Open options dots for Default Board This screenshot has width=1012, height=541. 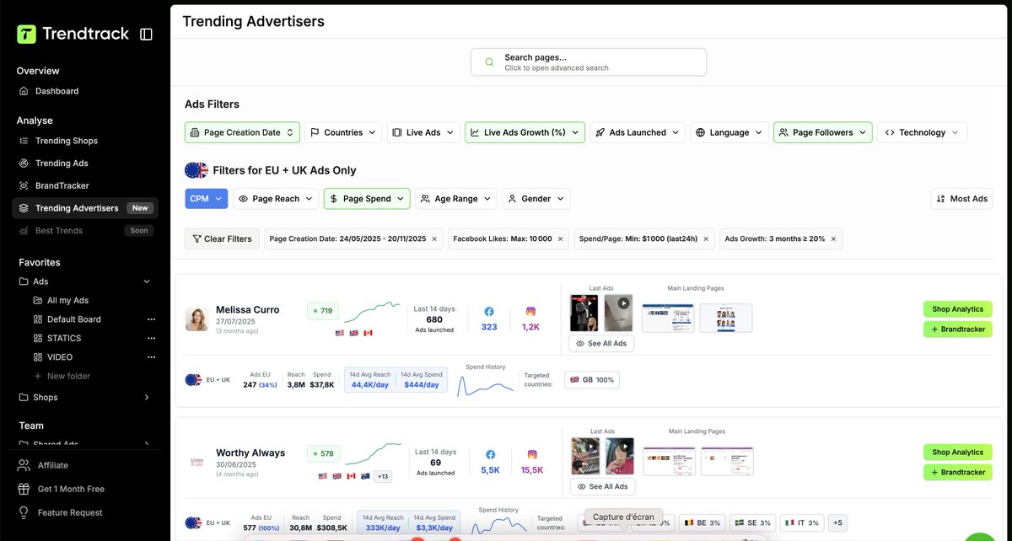[152, 319]
